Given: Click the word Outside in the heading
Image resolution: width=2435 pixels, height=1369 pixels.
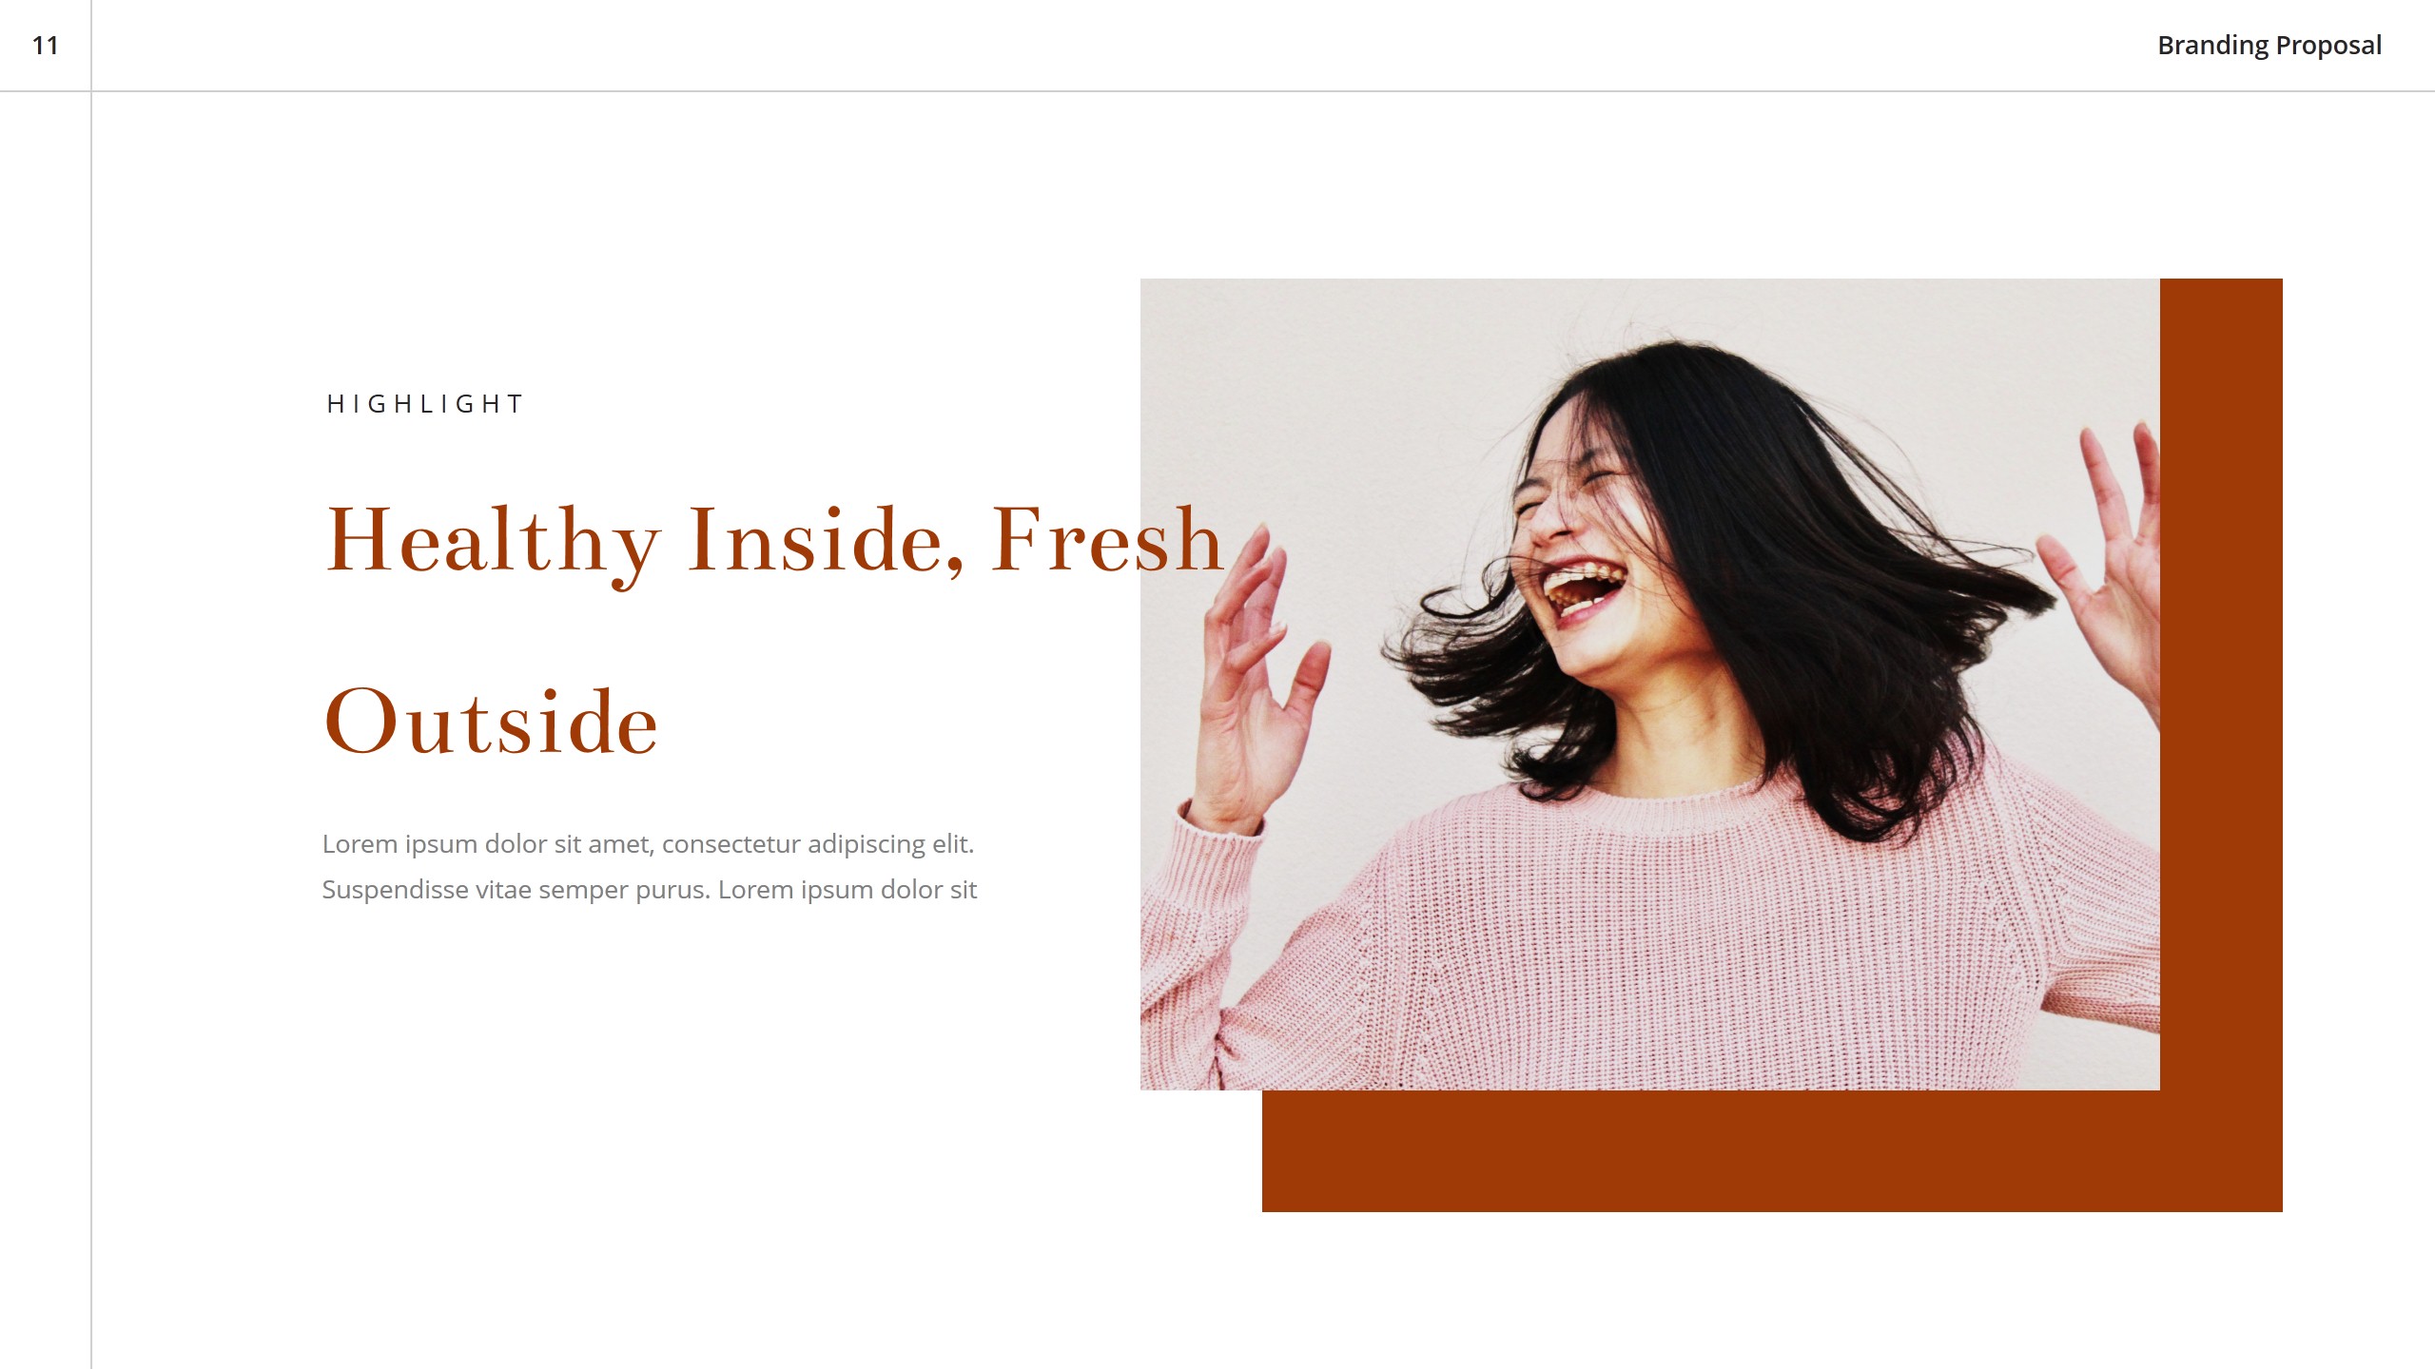Looking at the screenshot, I should coord(491,721).
